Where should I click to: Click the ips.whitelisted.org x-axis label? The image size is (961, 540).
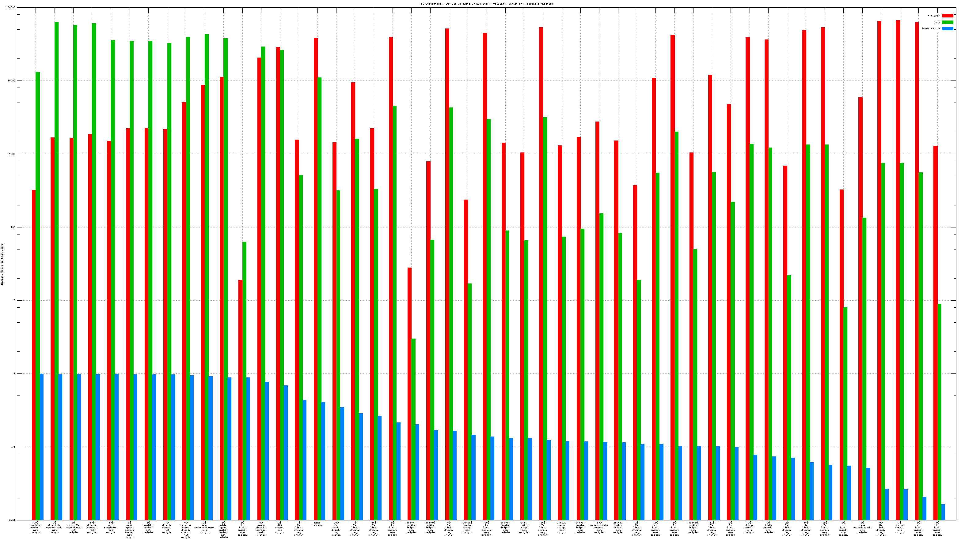click(x=862, y=527)
